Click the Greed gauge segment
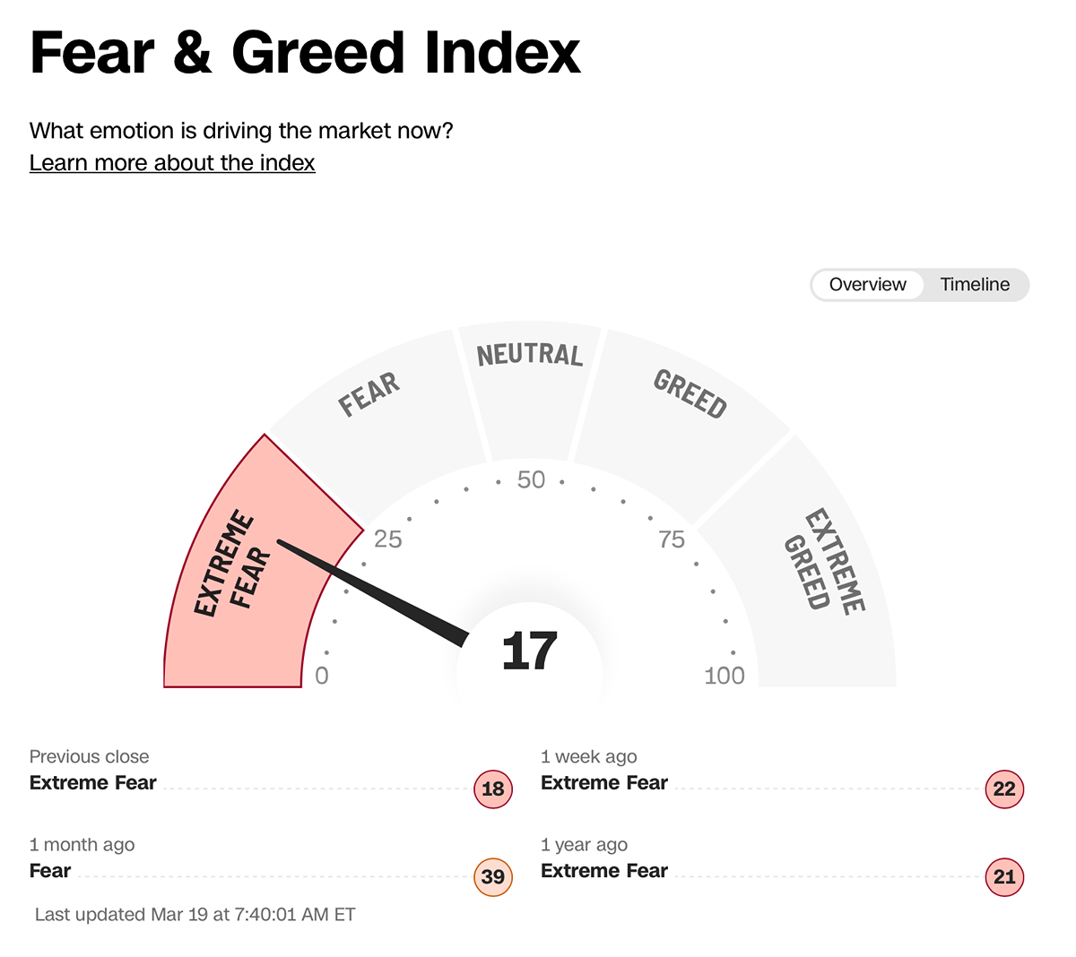Screen dimensions: 1076x957 click(686, 403)
